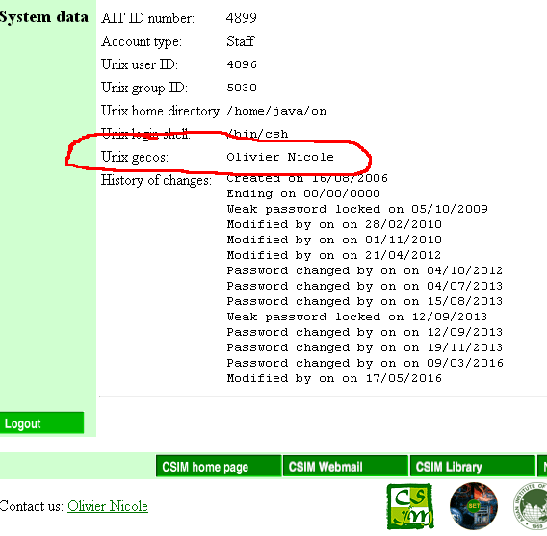The image size is (547, 536).
Task: Click the Modified on 17/05/2016 entry
Action: click(334, 378)
